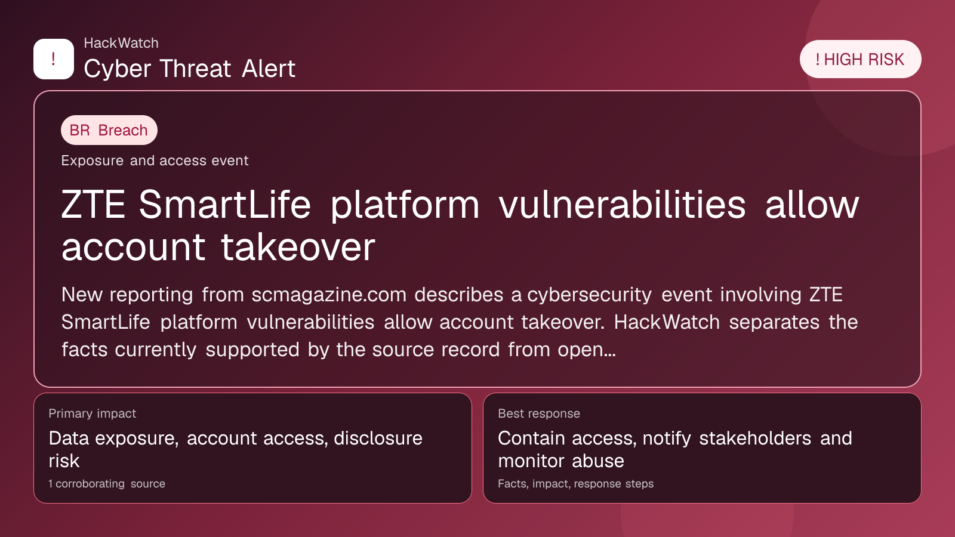Open the ZTE SmartLife account takeover headline
Viewport: 955px width, 537px height.
tap(460, 226)
